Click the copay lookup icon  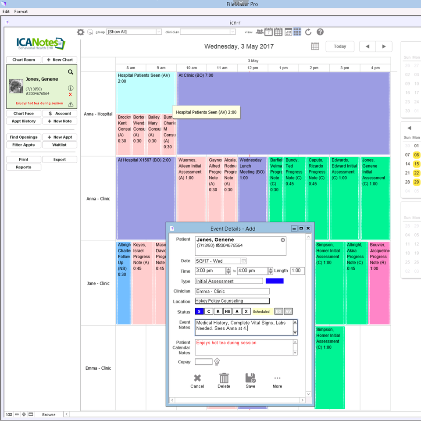[217, 362]
